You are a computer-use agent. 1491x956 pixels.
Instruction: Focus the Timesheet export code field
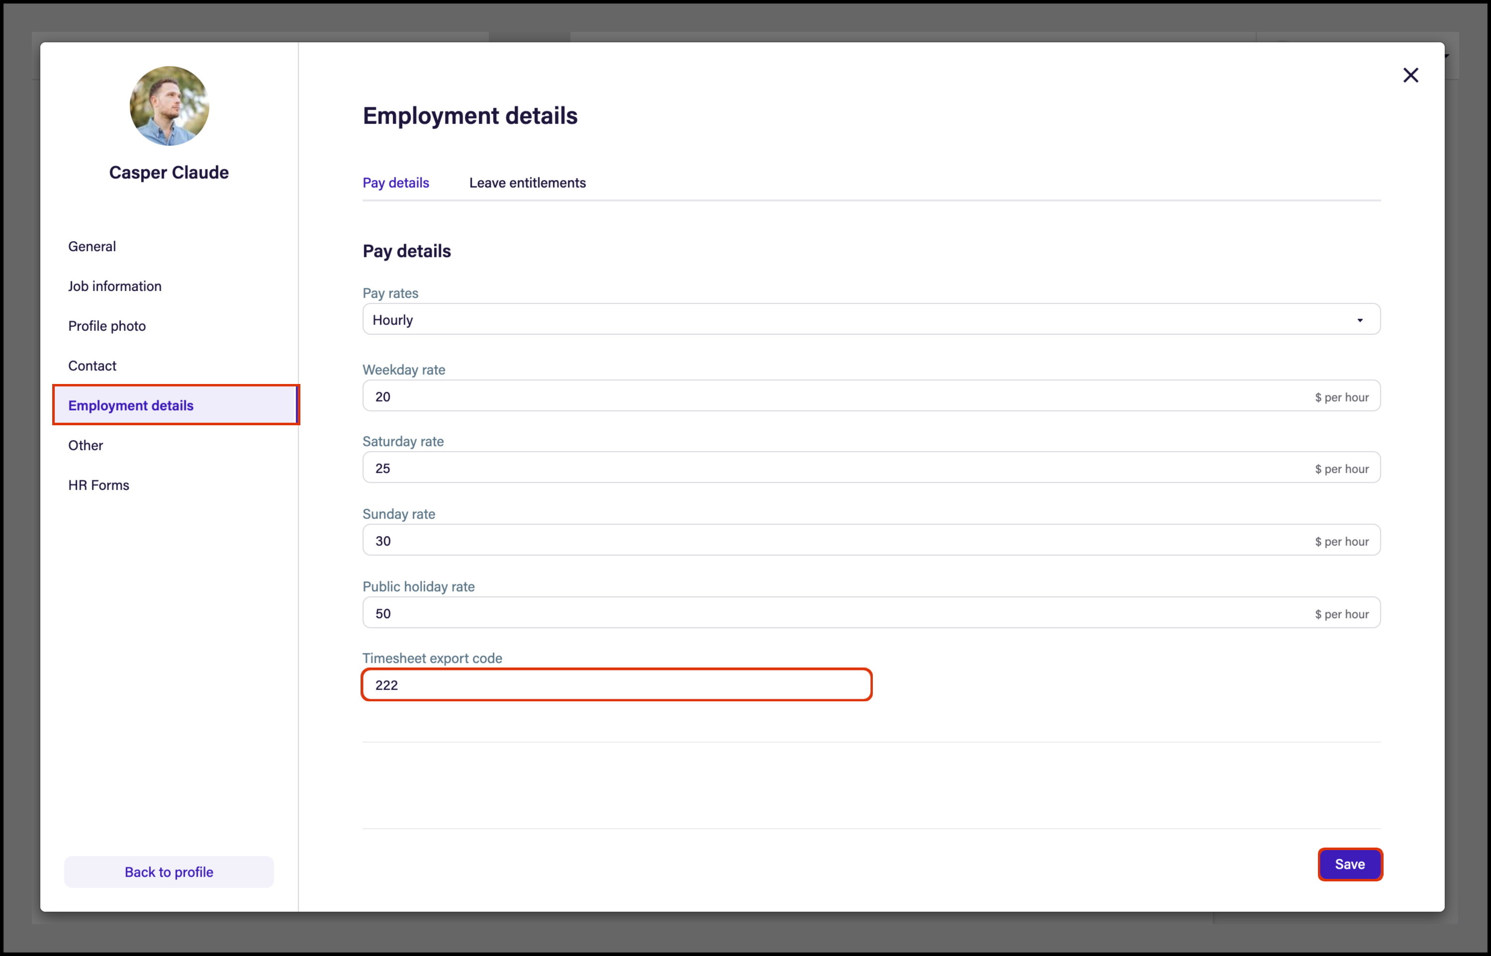coord(616,685)
